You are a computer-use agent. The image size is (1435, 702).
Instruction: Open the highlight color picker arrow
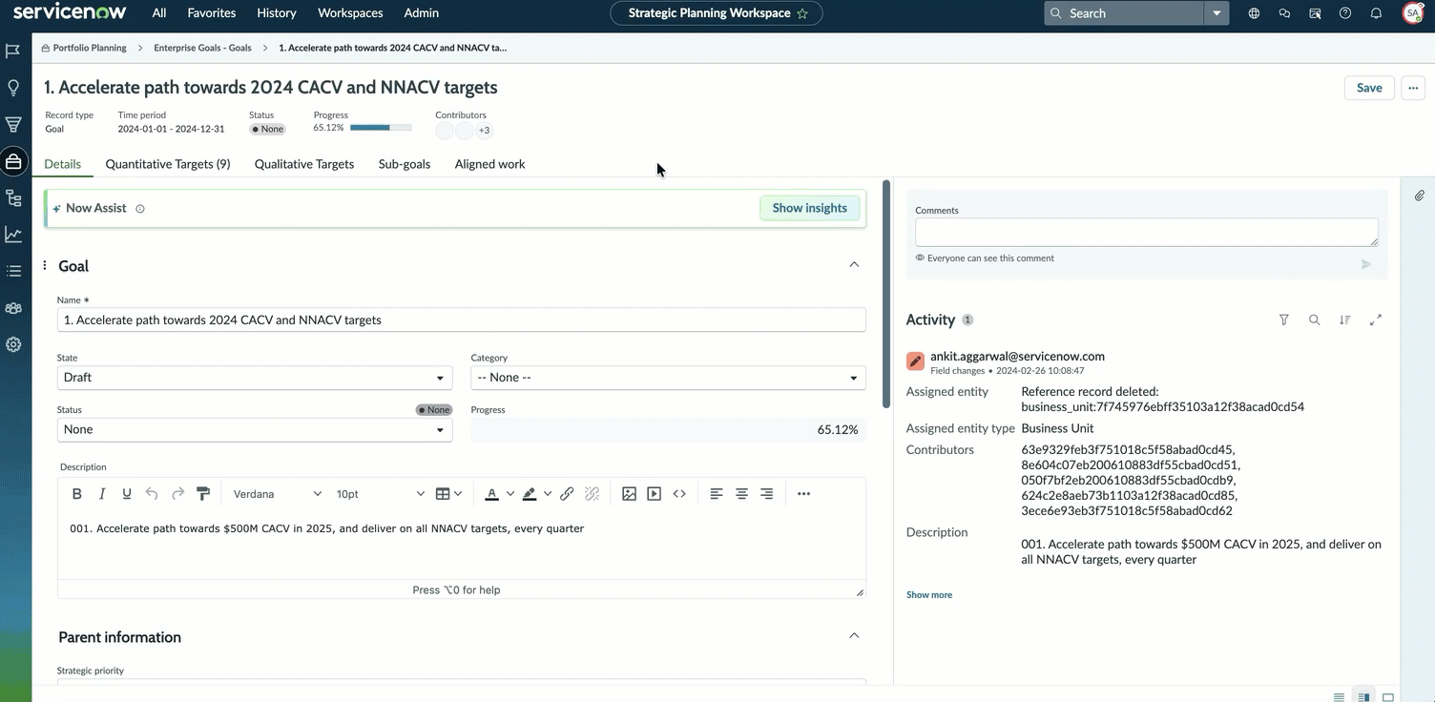pyautogui.click(x=548, y=494)
